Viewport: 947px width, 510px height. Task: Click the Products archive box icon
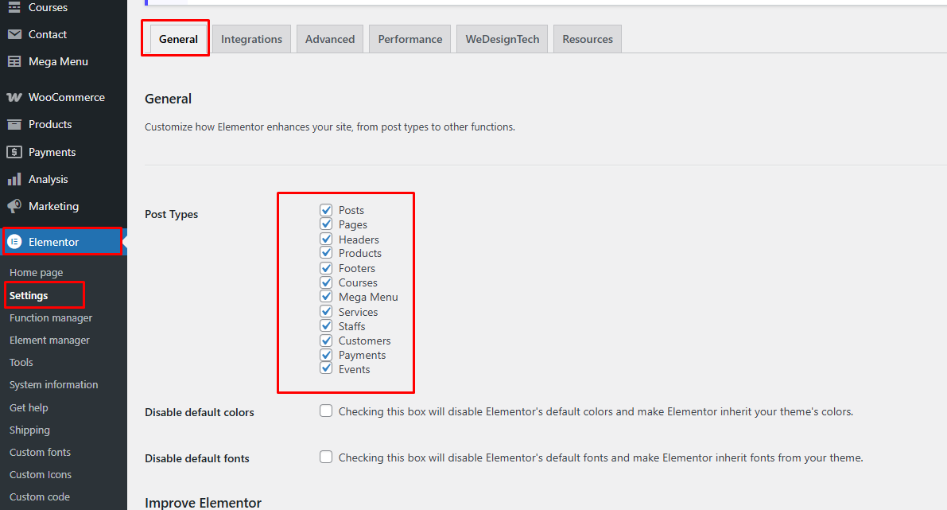(14, 124)
